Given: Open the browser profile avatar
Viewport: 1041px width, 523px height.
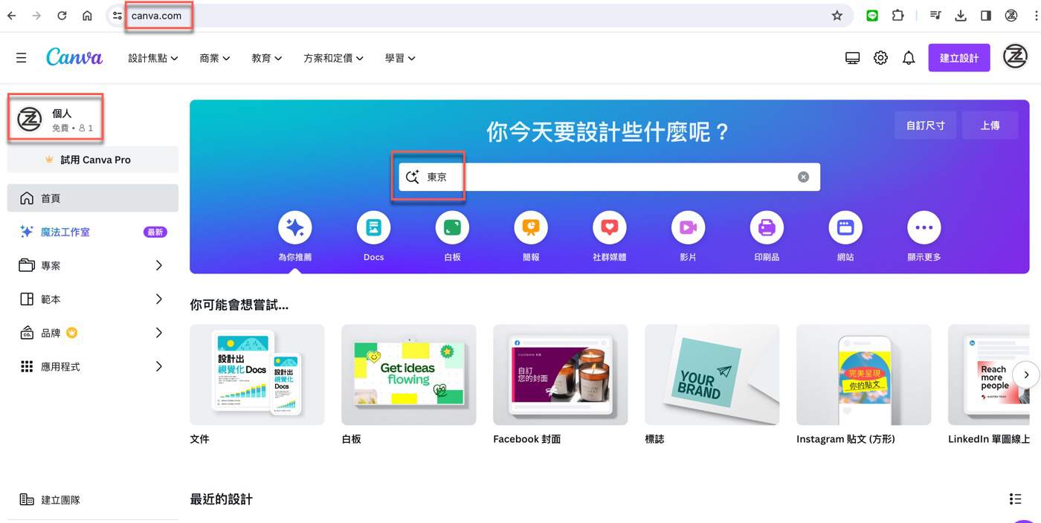Looking at the screenshot, I should click(1011, 16).
